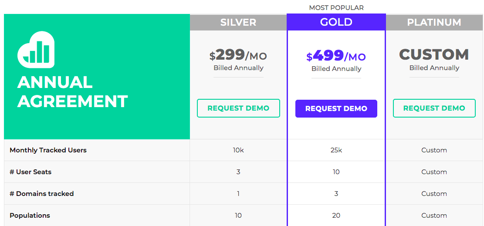Viewport: 484px width, 226px height.
Task: Click the Monthly Tracked Users row label
Action: (48, 150)
